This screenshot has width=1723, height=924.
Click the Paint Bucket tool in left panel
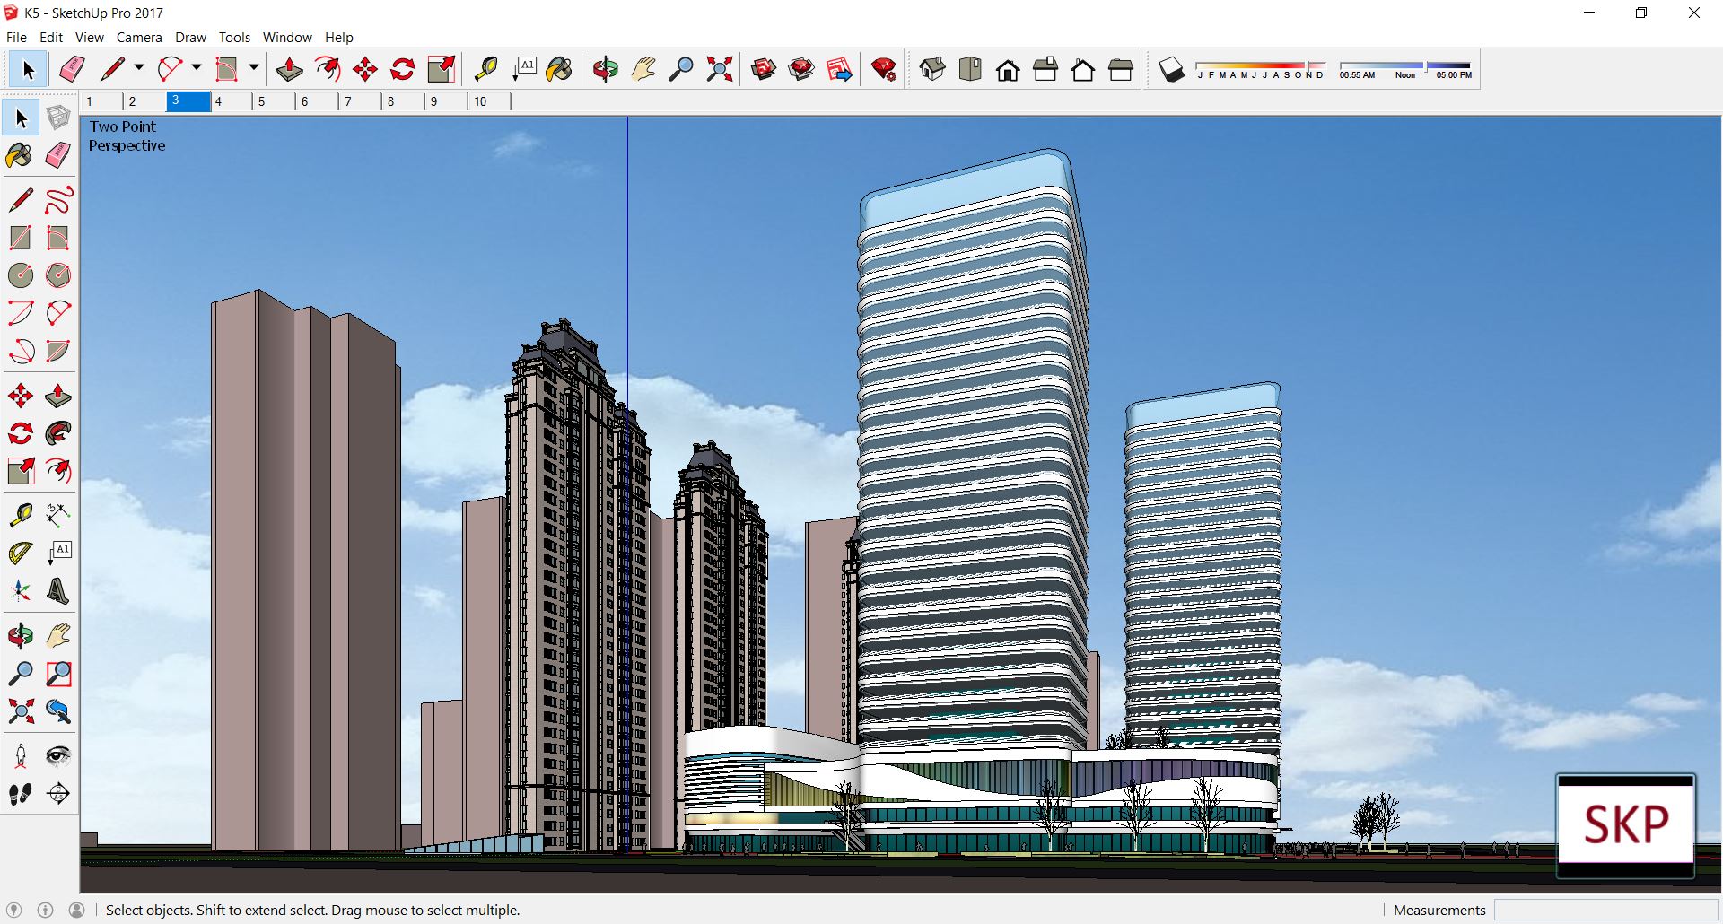[x=20, y=156]
